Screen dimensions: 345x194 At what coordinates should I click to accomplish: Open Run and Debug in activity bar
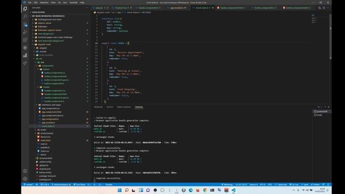pos(25,32)
